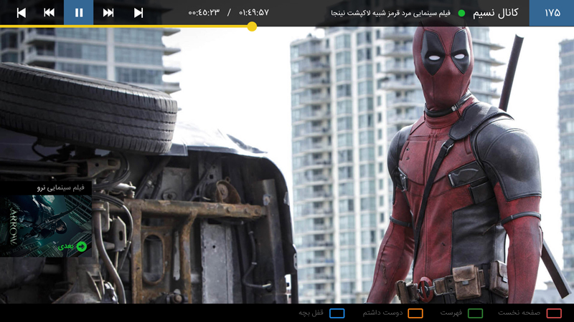Click the green فهرست key
This screenshot has height=322, width=574.
click(475, 313)
